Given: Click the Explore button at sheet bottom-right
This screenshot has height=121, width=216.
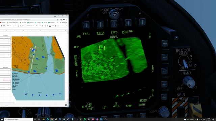Looking at the screenshot, I should [66, 105].
